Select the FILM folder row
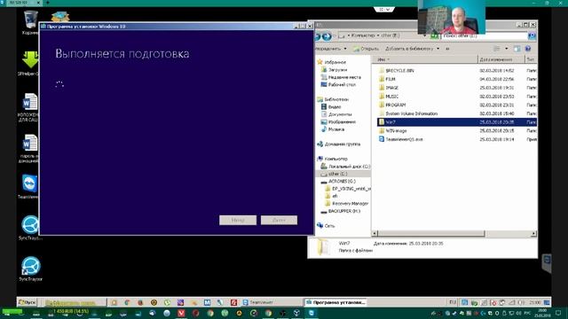The image size is (568, 319). click(457, 79)
